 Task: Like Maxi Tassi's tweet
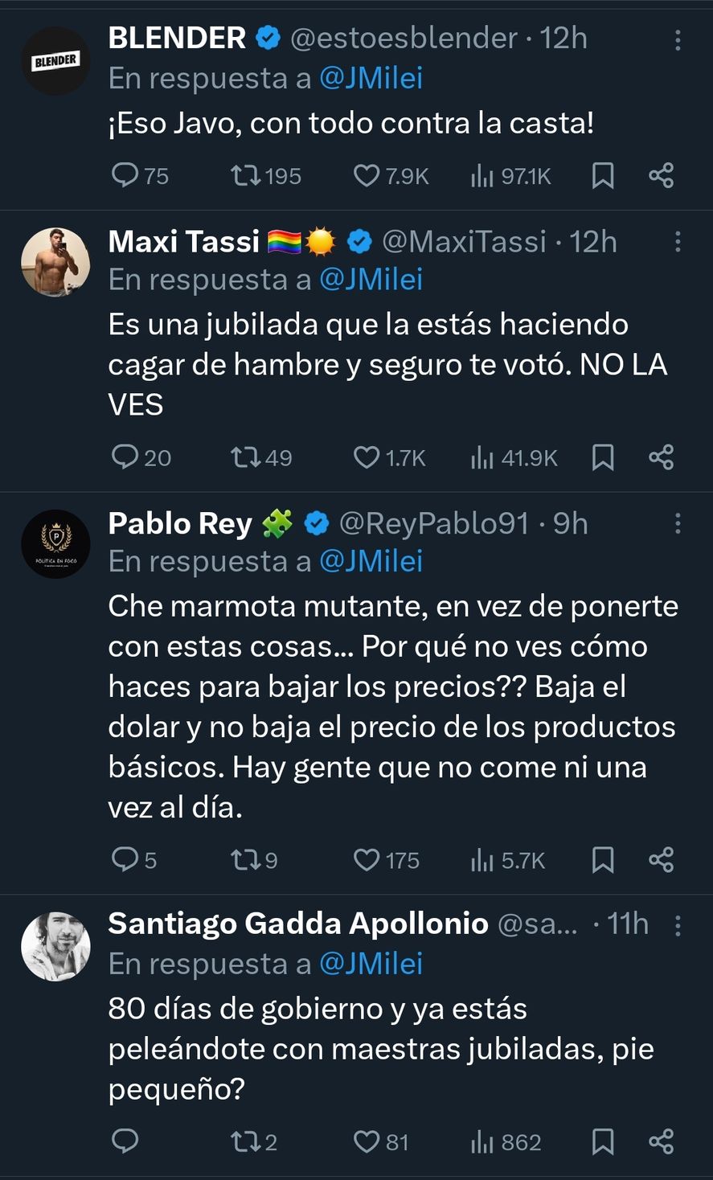tap(367, 457)
